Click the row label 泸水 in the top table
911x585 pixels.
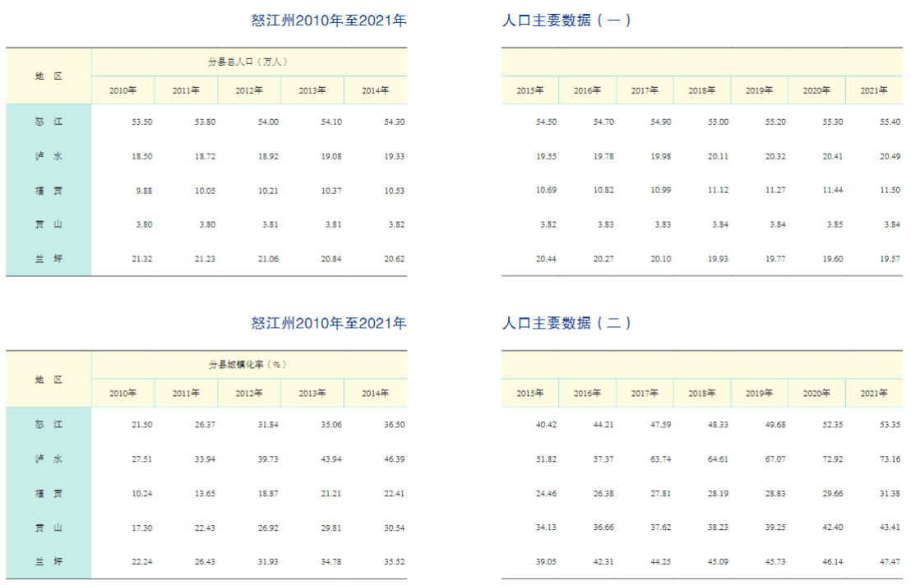tap(49, 155)
